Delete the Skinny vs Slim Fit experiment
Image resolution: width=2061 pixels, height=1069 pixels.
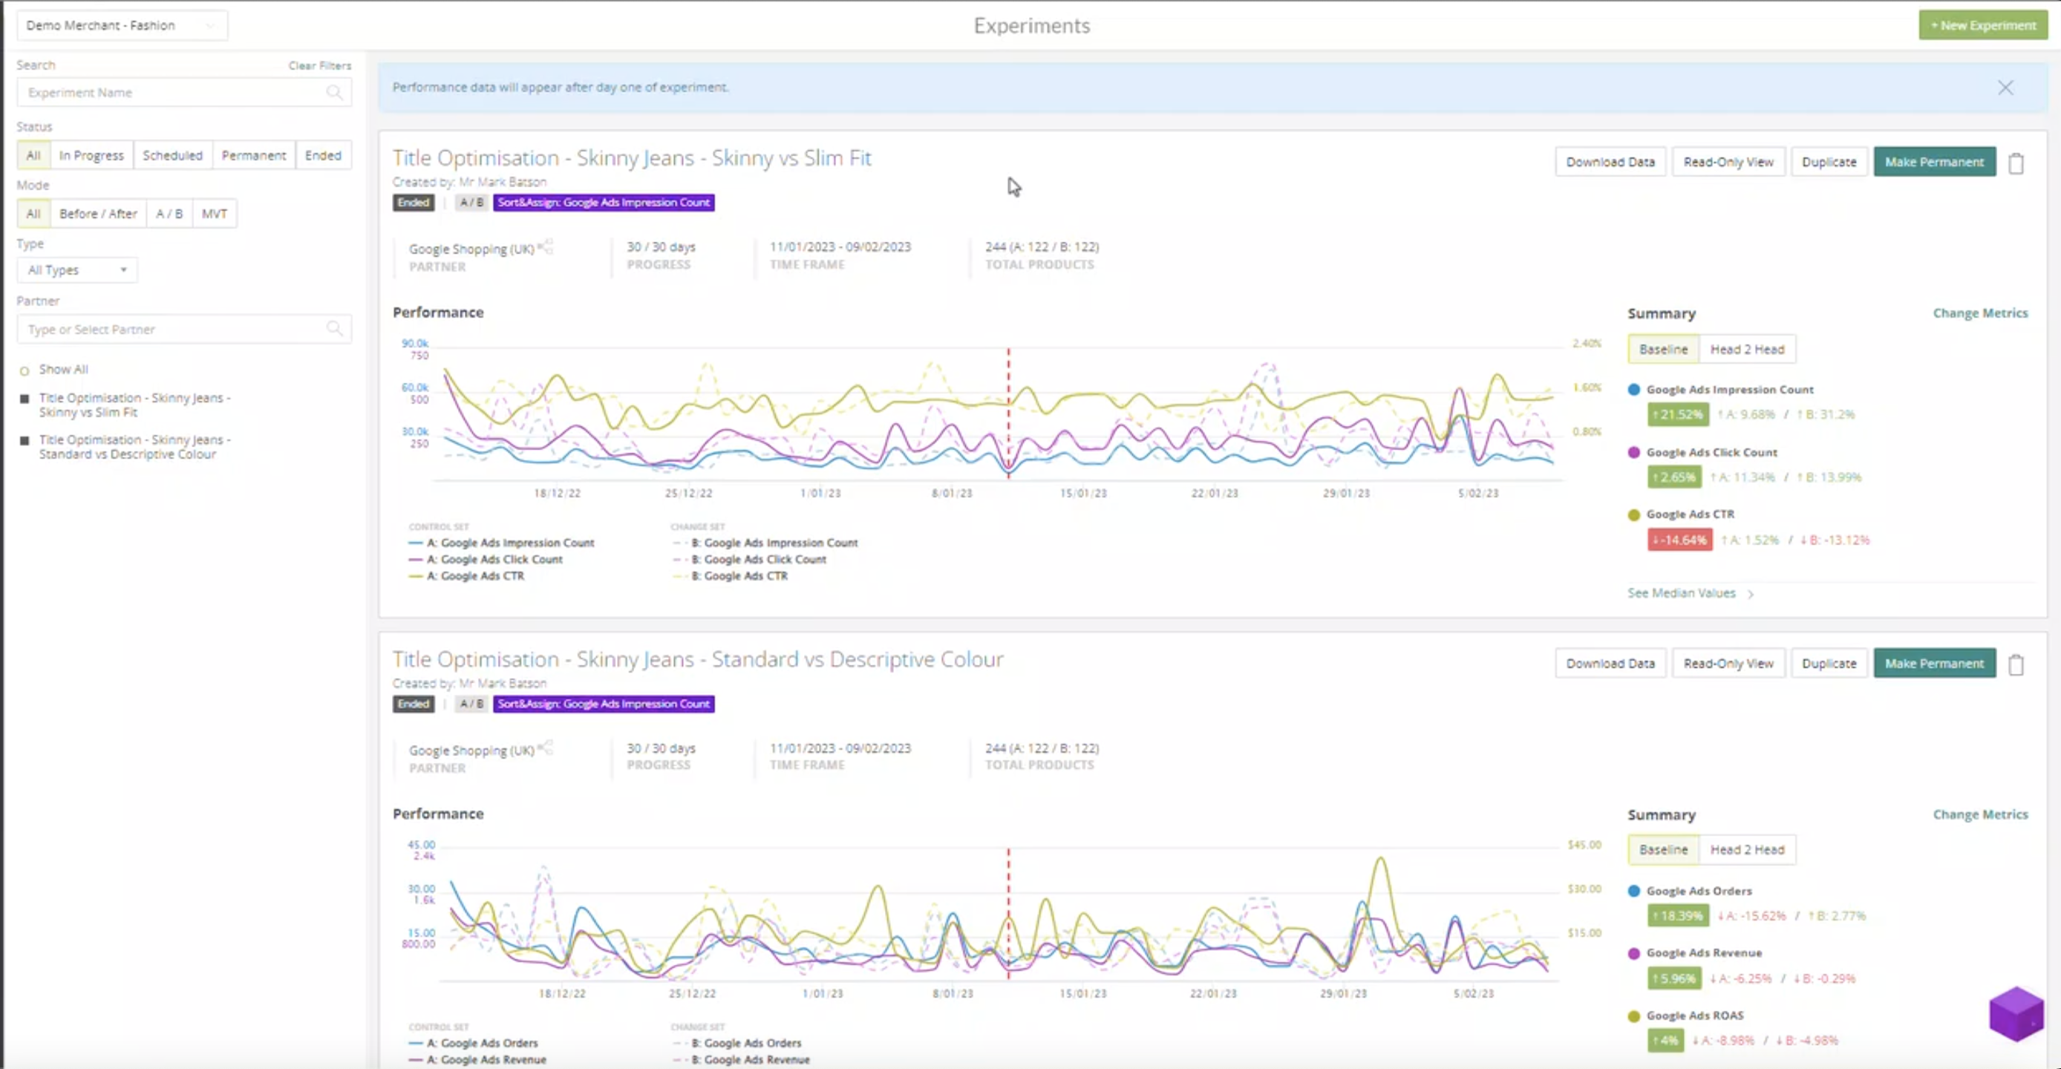point(2016,163)
